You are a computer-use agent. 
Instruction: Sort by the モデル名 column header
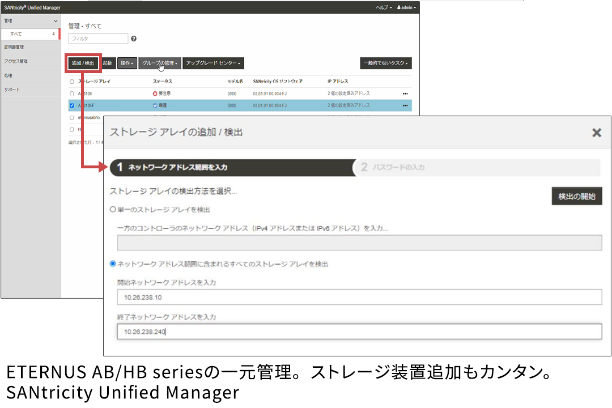tap(235, 81)
